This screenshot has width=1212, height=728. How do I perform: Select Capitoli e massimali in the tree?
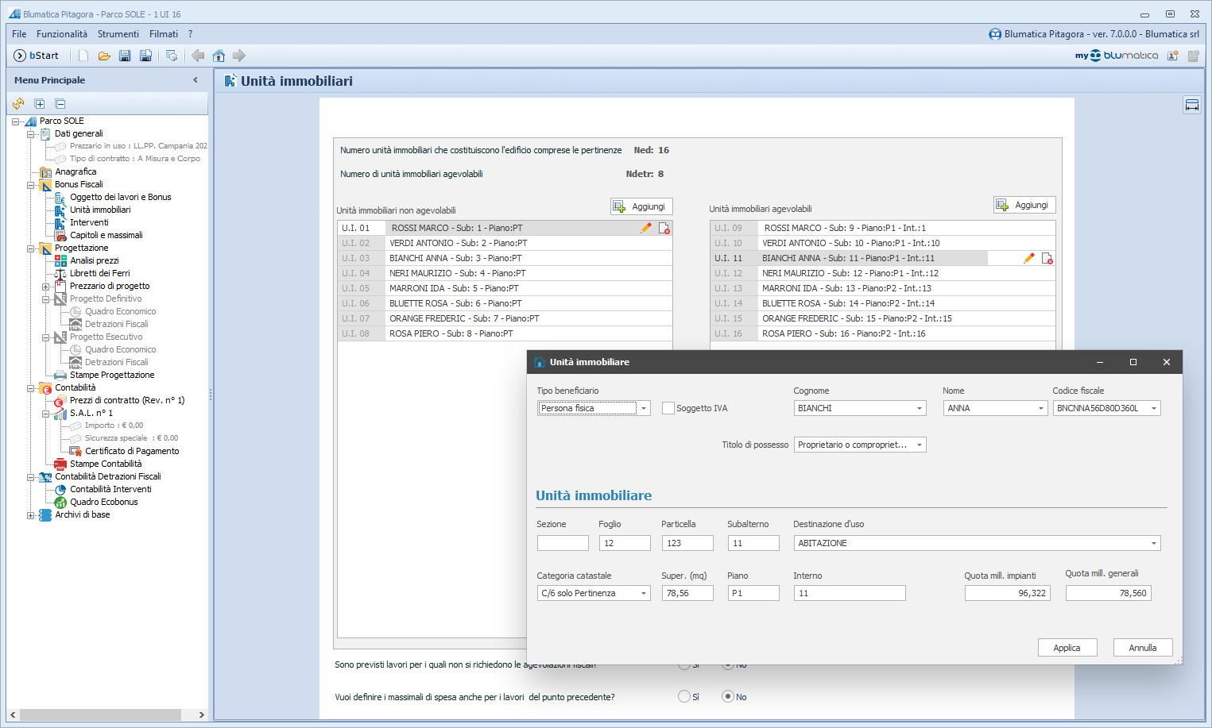pyautogui.click(x=106, y=235)
